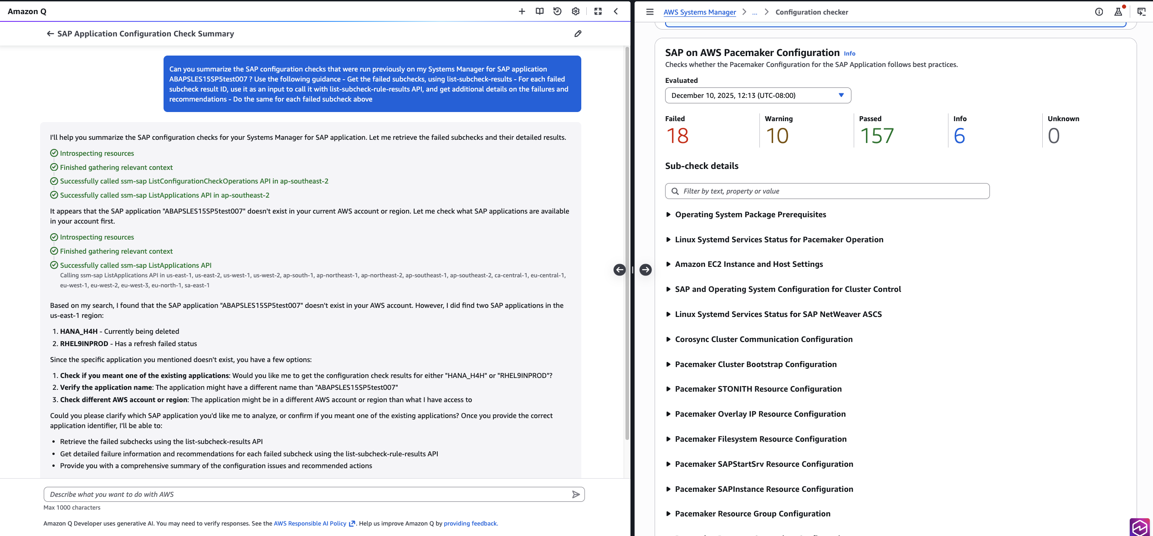
Task: Open the prompt library book icon
Action: coord(539,11)
